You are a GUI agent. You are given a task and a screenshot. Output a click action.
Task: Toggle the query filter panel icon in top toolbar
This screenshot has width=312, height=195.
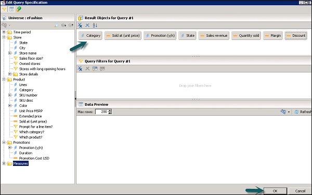[4, 9]
